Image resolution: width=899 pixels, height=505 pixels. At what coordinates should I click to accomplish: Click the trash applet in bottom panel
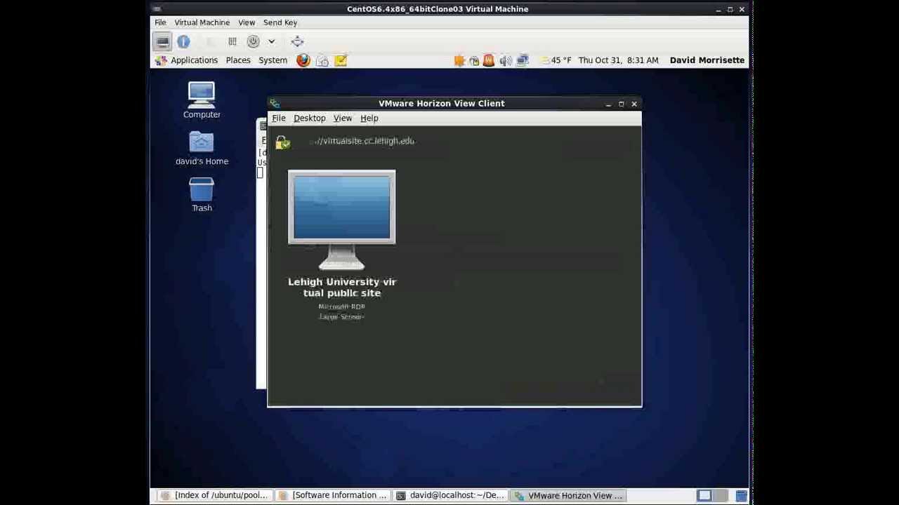[741, 495]
